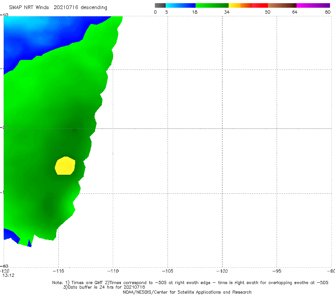335x295 pixels.
Task: Click the swath time label '13:12'
Action: pos(8,275)
